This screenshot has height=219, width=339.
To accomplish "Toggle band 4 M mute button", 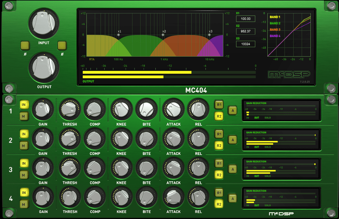I will click(24, 204).
